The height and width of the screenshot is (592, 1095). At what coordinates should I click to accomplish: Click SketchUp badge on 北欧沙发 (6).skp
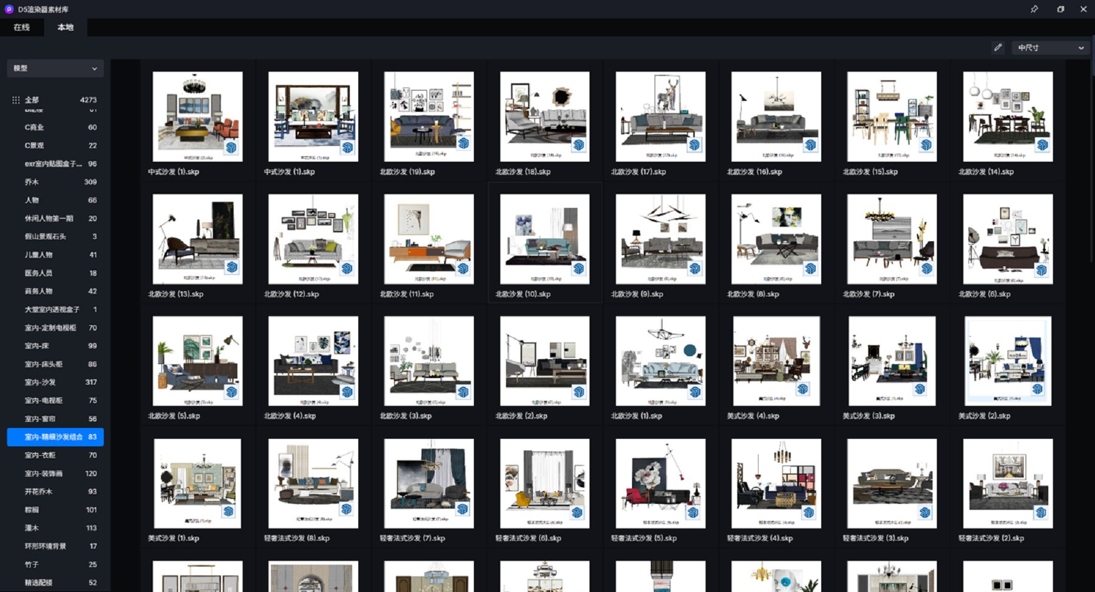tap(1042, 269)
